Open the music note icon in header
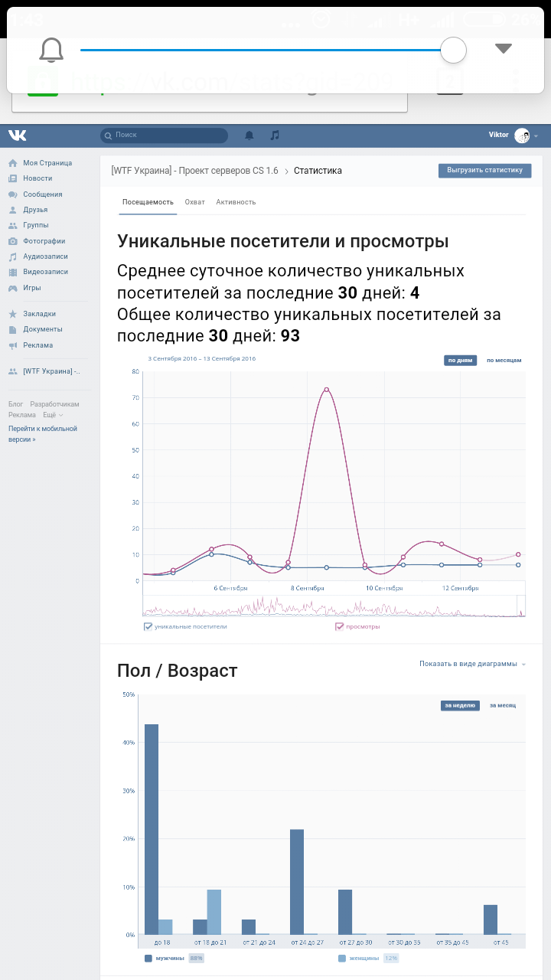551x980 pixels. [275, 136]
